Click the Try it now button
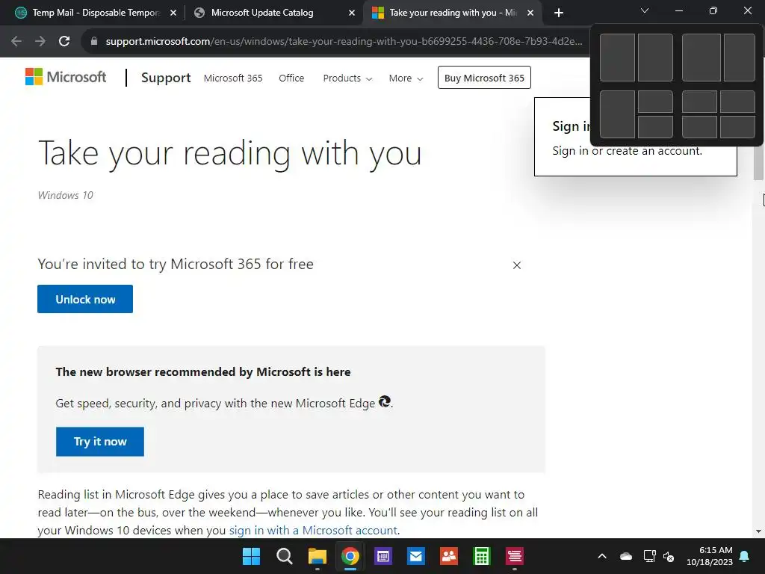The width and height of the screenshot is (765, 574). coord(100,442)
